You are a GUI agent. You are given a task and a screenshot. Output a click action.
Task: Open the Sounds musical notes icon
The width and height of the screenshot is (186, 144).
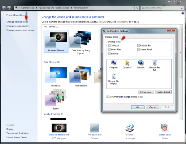130,128
